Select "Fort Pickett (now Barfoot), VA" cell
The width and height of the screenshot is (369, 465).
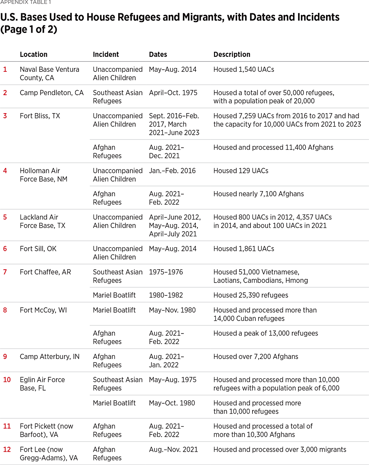click(x=46, y=430)
